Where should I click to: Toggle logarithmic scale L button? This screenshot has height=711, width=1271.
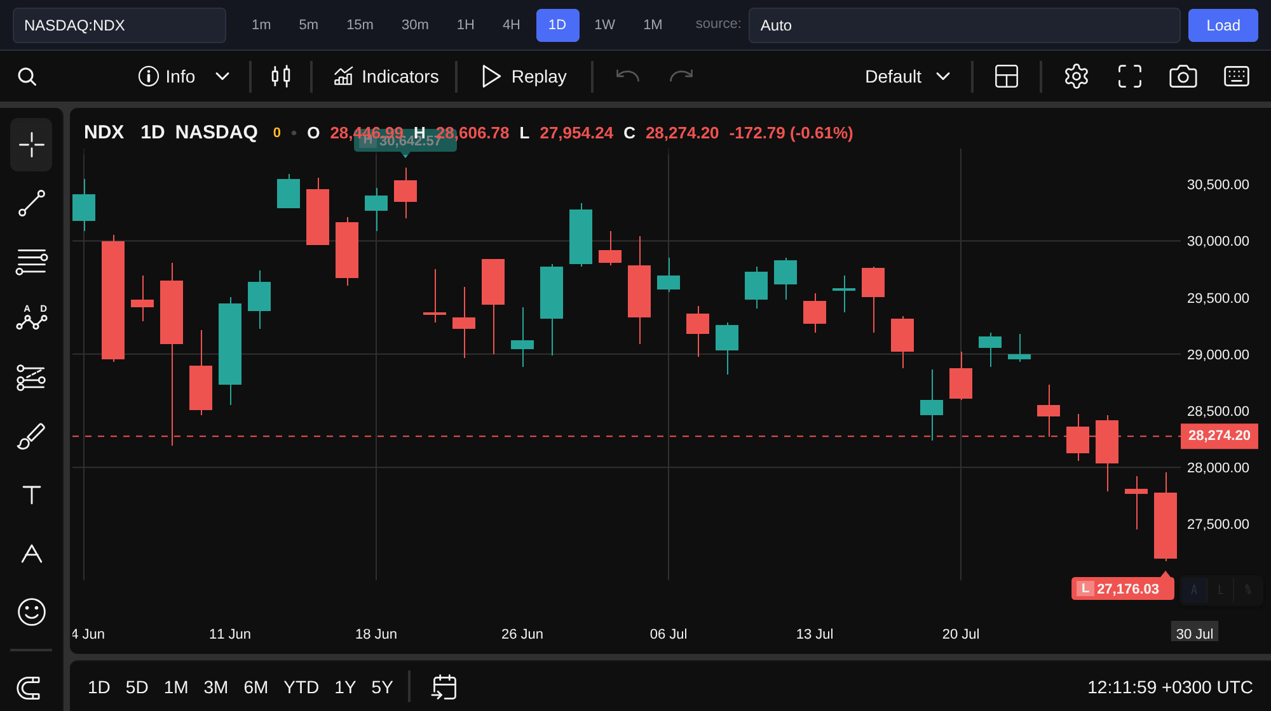(x=1220, y=590)
